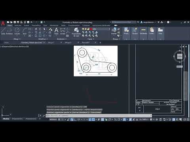This screenshot has height=142, width=190.
Task: Toggle dynamic input in status bar
Action: (x=72, y=120)
